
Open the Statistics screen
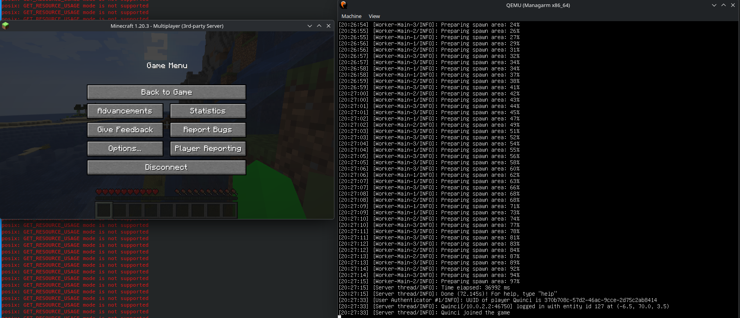point(208,111)
